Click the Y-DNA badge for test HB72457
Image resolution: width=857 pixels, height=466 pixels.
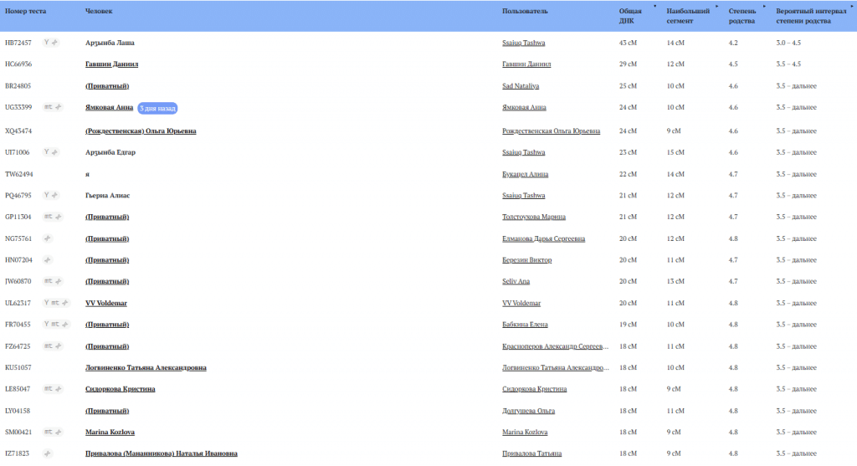(47, 42)
